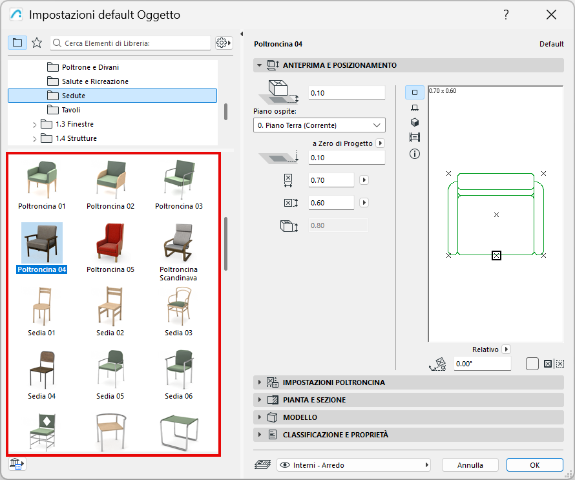Select the Tavoli folder in tree
The image size is (575, 480).
[71, 110]
